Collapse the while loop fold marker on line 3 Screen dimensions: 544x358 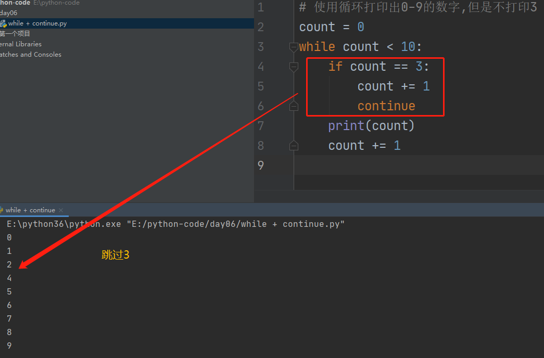tap(294, 47)
